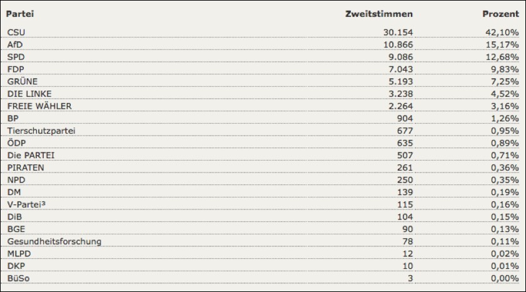Viewport: 526px width, 292px height.
Task: Select GRÜNE vote count 5.193
Action: pyautogui.click(x=398, y=81)
